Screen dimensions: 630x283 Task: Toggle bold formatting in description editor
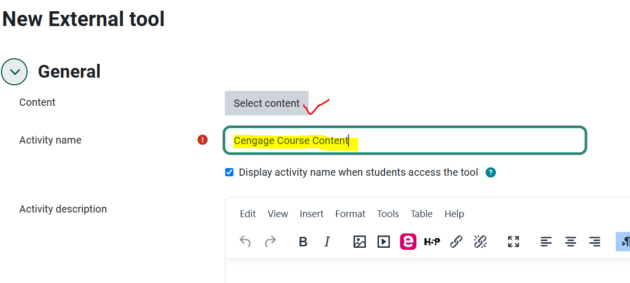[303, 242]
